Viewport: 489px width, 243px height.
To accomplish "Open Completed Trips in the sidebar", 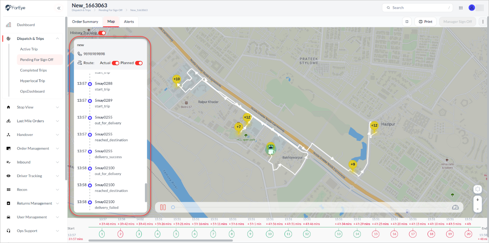I will coord(33,70).
